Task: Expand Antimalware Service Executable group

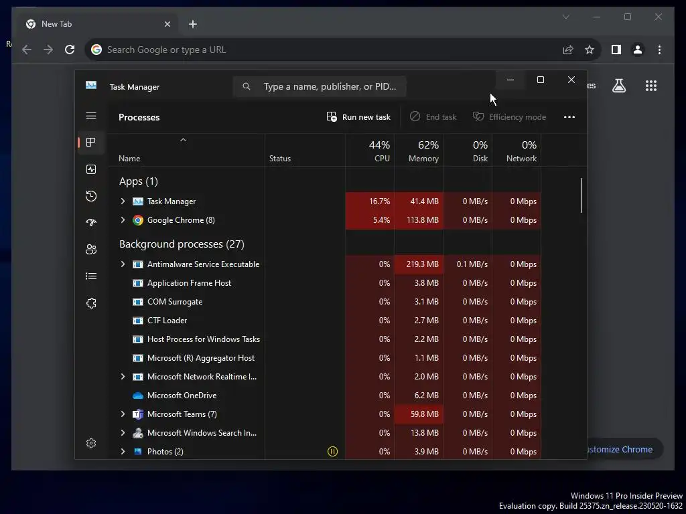Action: point(123,264)
